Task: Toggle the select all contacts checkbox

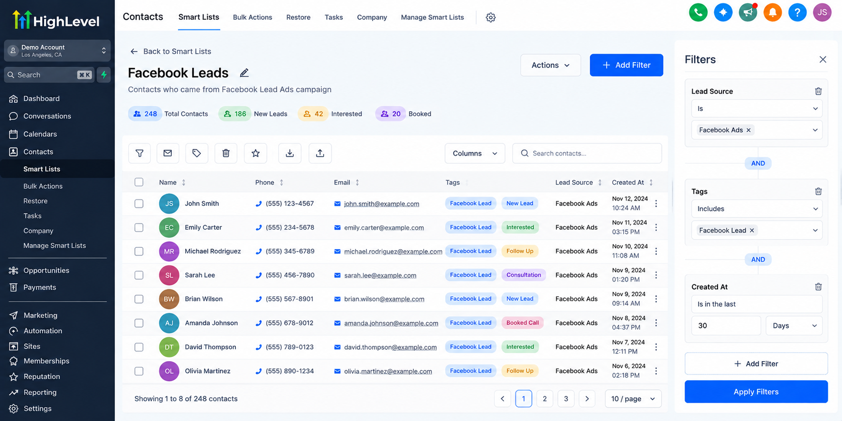Action: pyautogui.click(x=139, y=182)
